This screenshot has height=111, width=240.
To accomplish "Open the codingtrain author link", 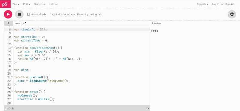I will (95, 14).
